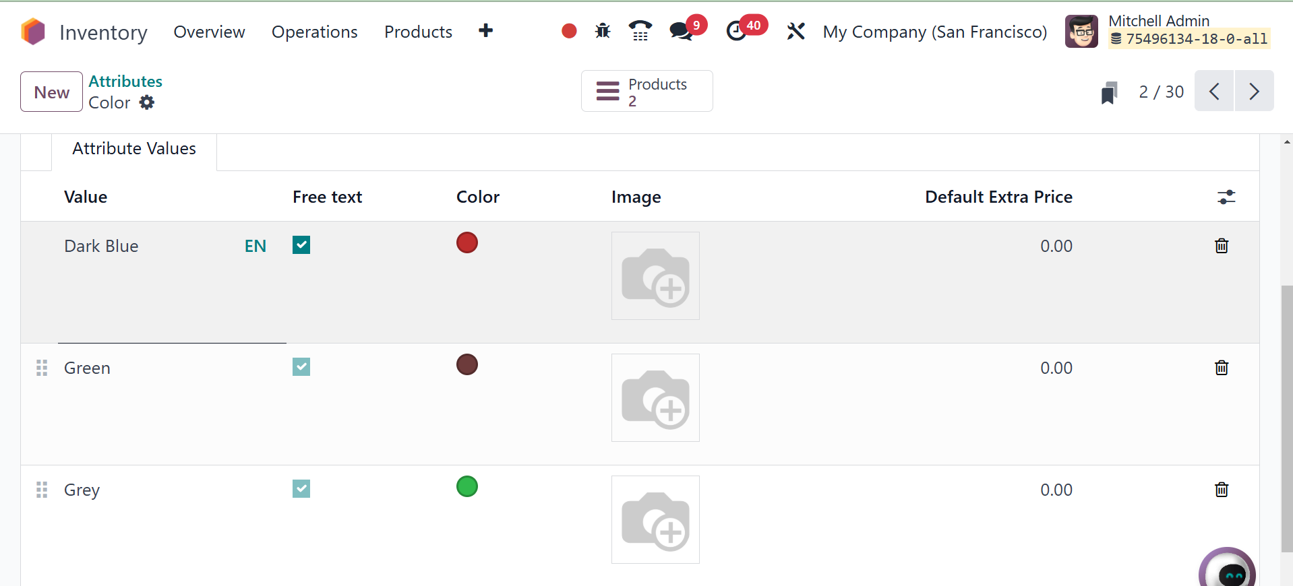
Task: Click the drag handle beside Green
Action: (42, 368)
